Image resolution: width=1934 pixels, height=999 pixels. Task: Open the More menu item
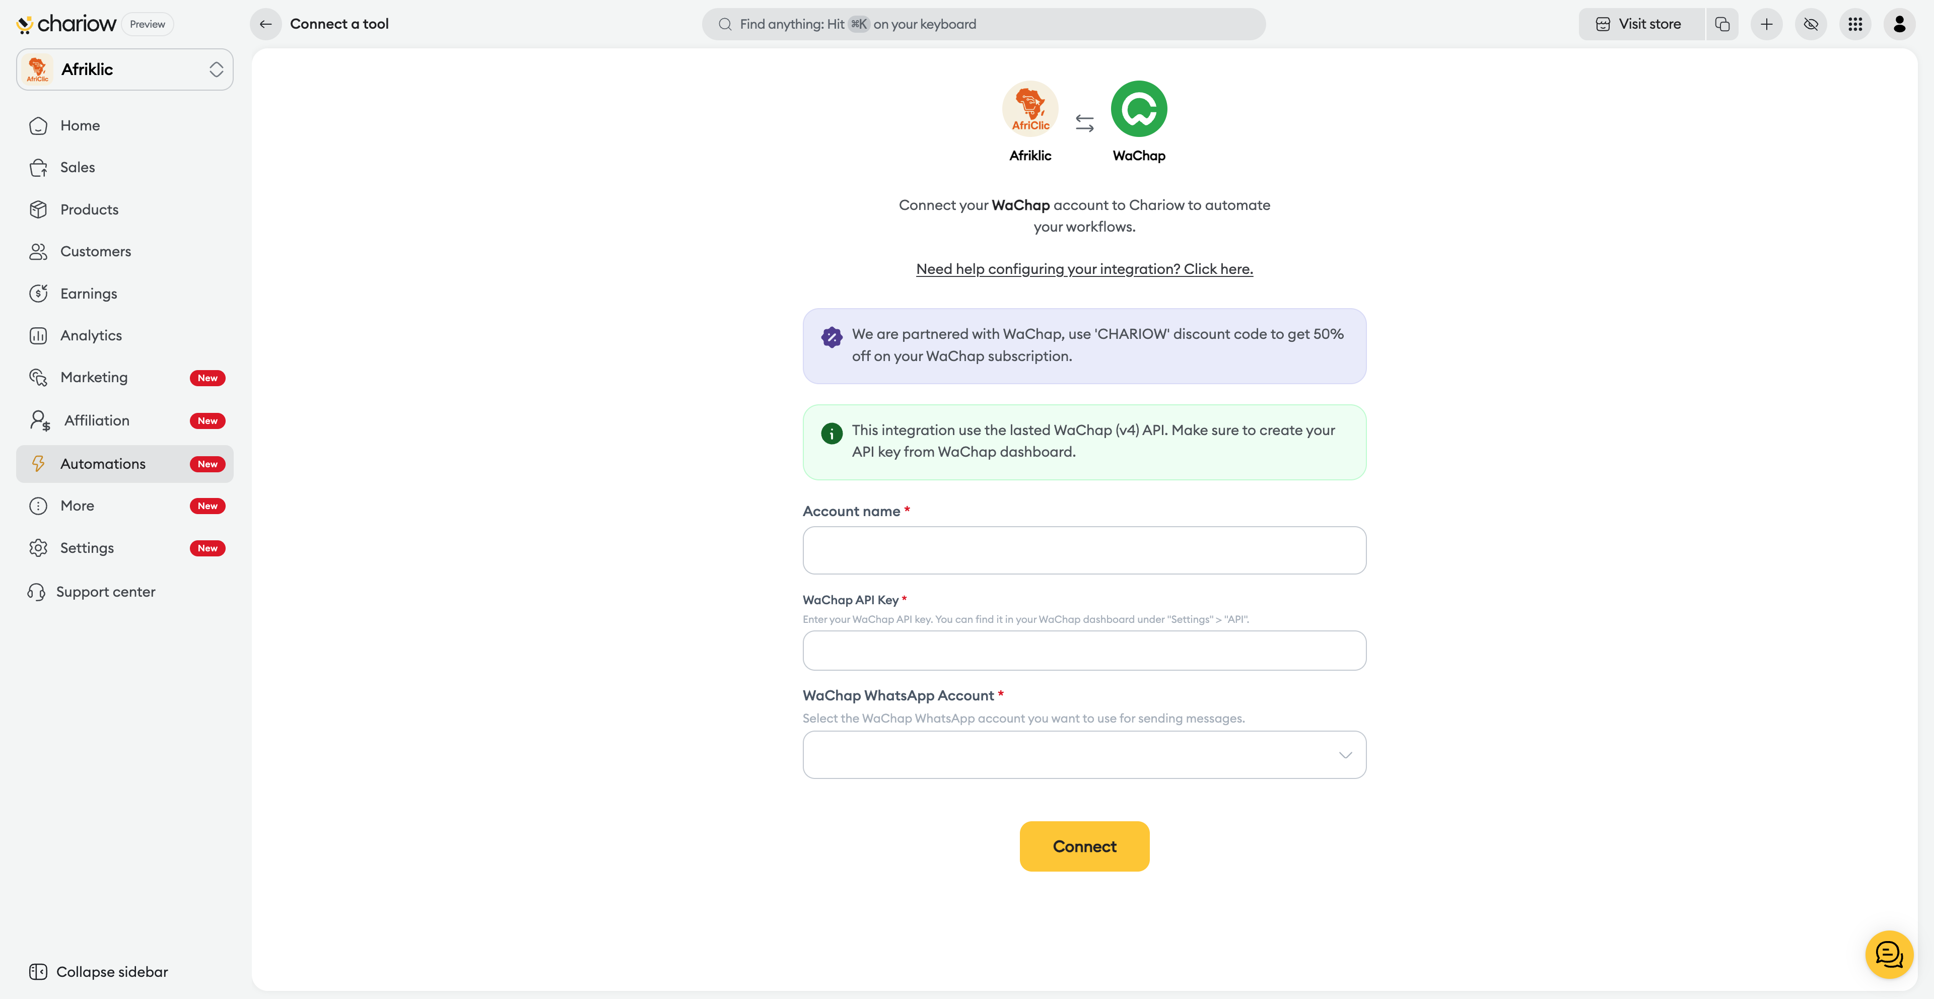pyautogui.click(x=78, y=505)
